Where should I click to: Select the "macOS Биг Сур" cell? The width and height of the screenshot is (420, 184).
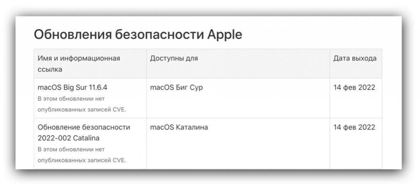pos(176,87)
